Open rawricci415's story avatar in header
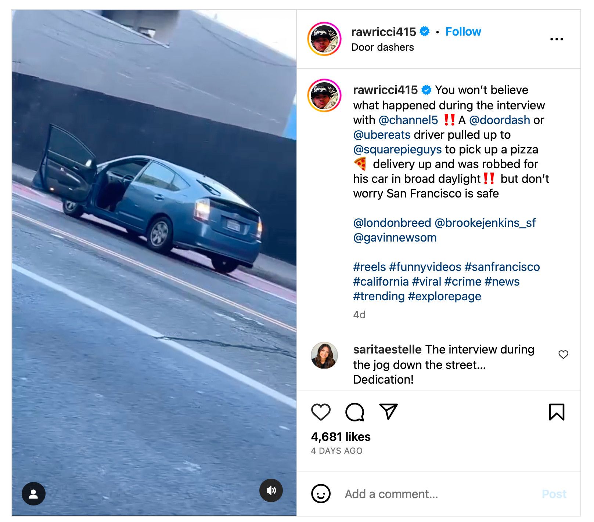 click(x=324, y=39)
